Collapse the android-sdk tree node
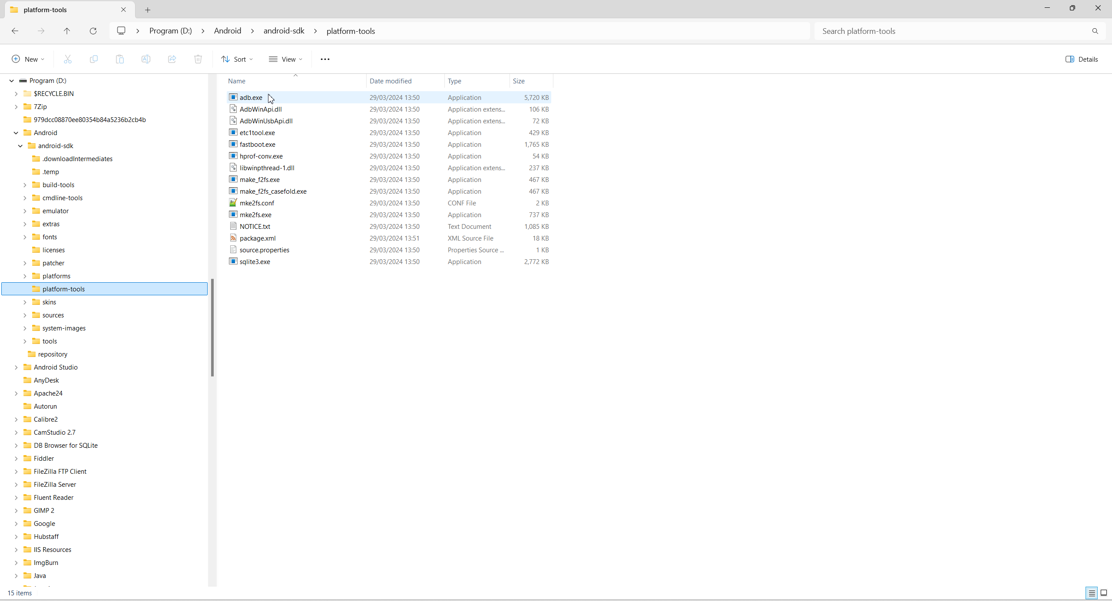This screenshot has width=1112, height=601. tap(20, 146)
